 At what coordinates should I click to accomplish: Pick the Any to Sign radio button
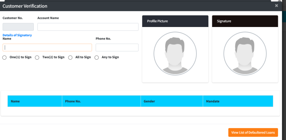point(97,58)
